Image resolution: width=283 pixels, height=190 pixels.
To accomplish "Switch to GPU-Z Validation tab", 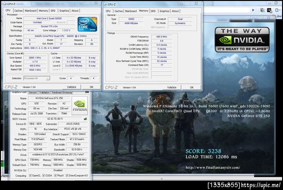I will click(44, 93).
